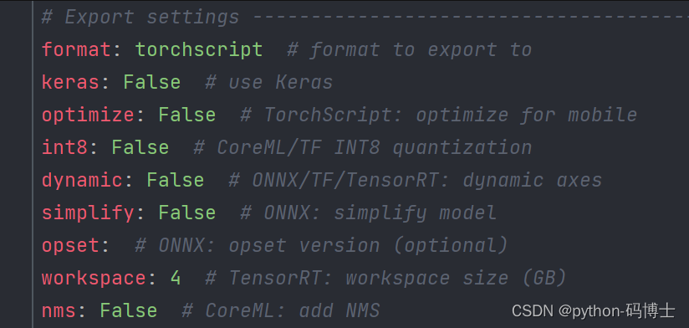The height and width of the screenshot is (328, 689).
Task: Click the 'format' key name
Action: tap(76, 49)
